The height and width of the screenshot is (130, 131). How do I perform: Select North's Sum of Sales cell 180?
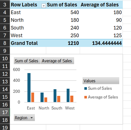63,20
